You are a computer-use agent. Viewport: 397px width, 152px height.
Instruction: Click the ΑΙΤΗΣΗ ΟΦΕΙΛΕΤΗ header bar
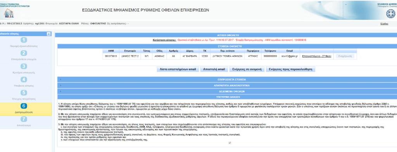click(x=226, y=35)
